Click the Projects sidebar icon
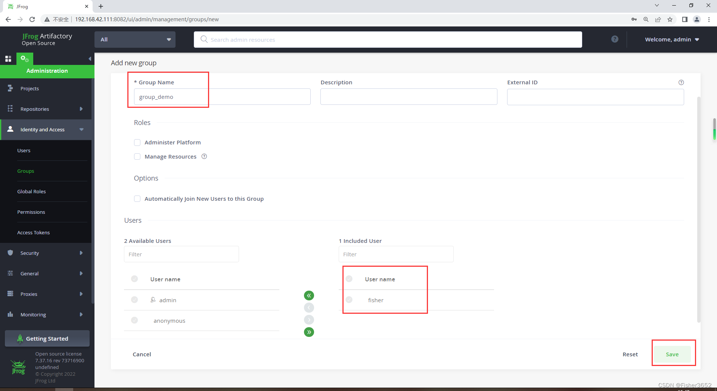 (x=10, y=88)
